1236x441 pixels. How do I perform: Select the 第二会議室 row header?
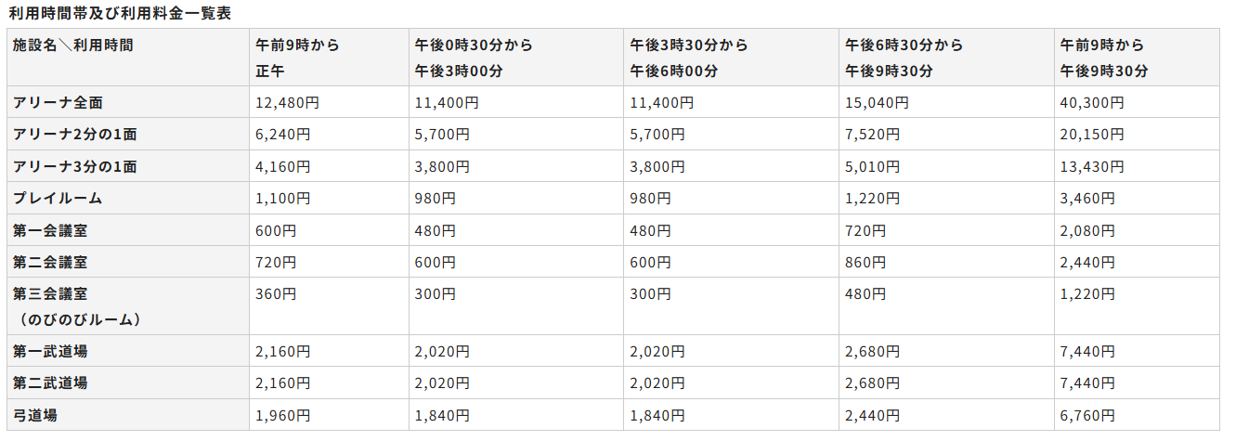(51, 262)
